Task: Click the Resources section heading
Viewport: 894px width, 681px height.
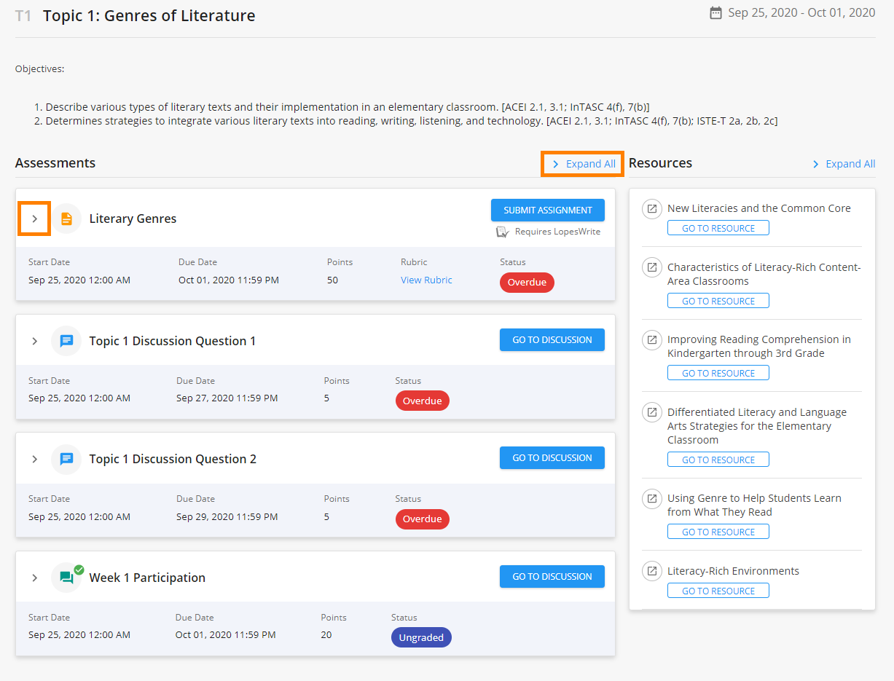Action: [660, 162]
